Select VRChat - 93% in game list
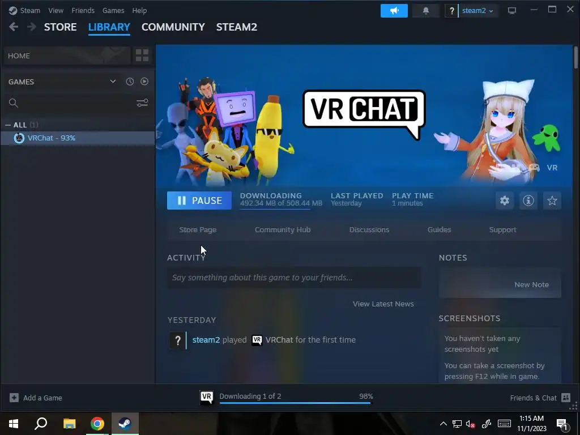 tap(78, 138)
